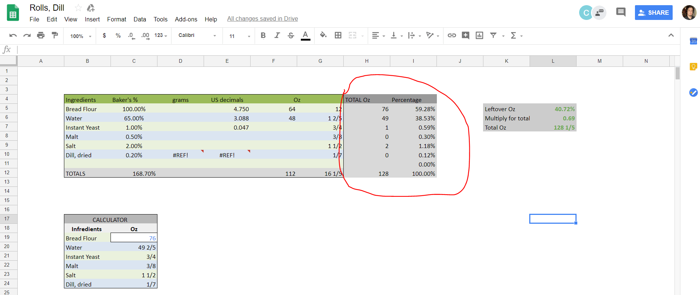Open the fill color picker
The width and height of the screenshot is (700, 295).
click(x=323, y=35)
